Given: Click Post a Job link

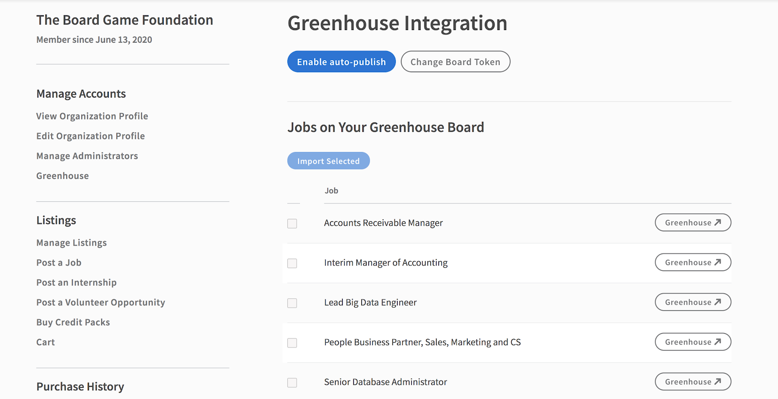Looking at the screenshot, I should [59, 263].
